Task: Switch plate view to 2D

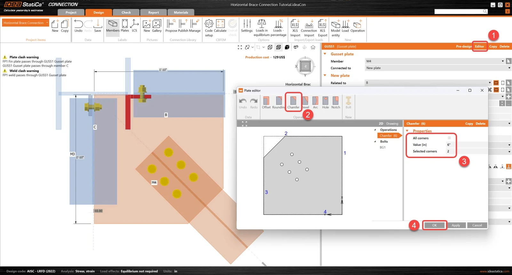Action: [381, 123]
